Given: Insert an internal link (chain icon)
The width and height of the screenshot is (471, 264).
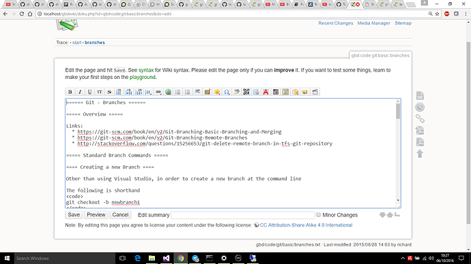Looking at the screenshot, I should pyautogui.click(x=158, y=92).
